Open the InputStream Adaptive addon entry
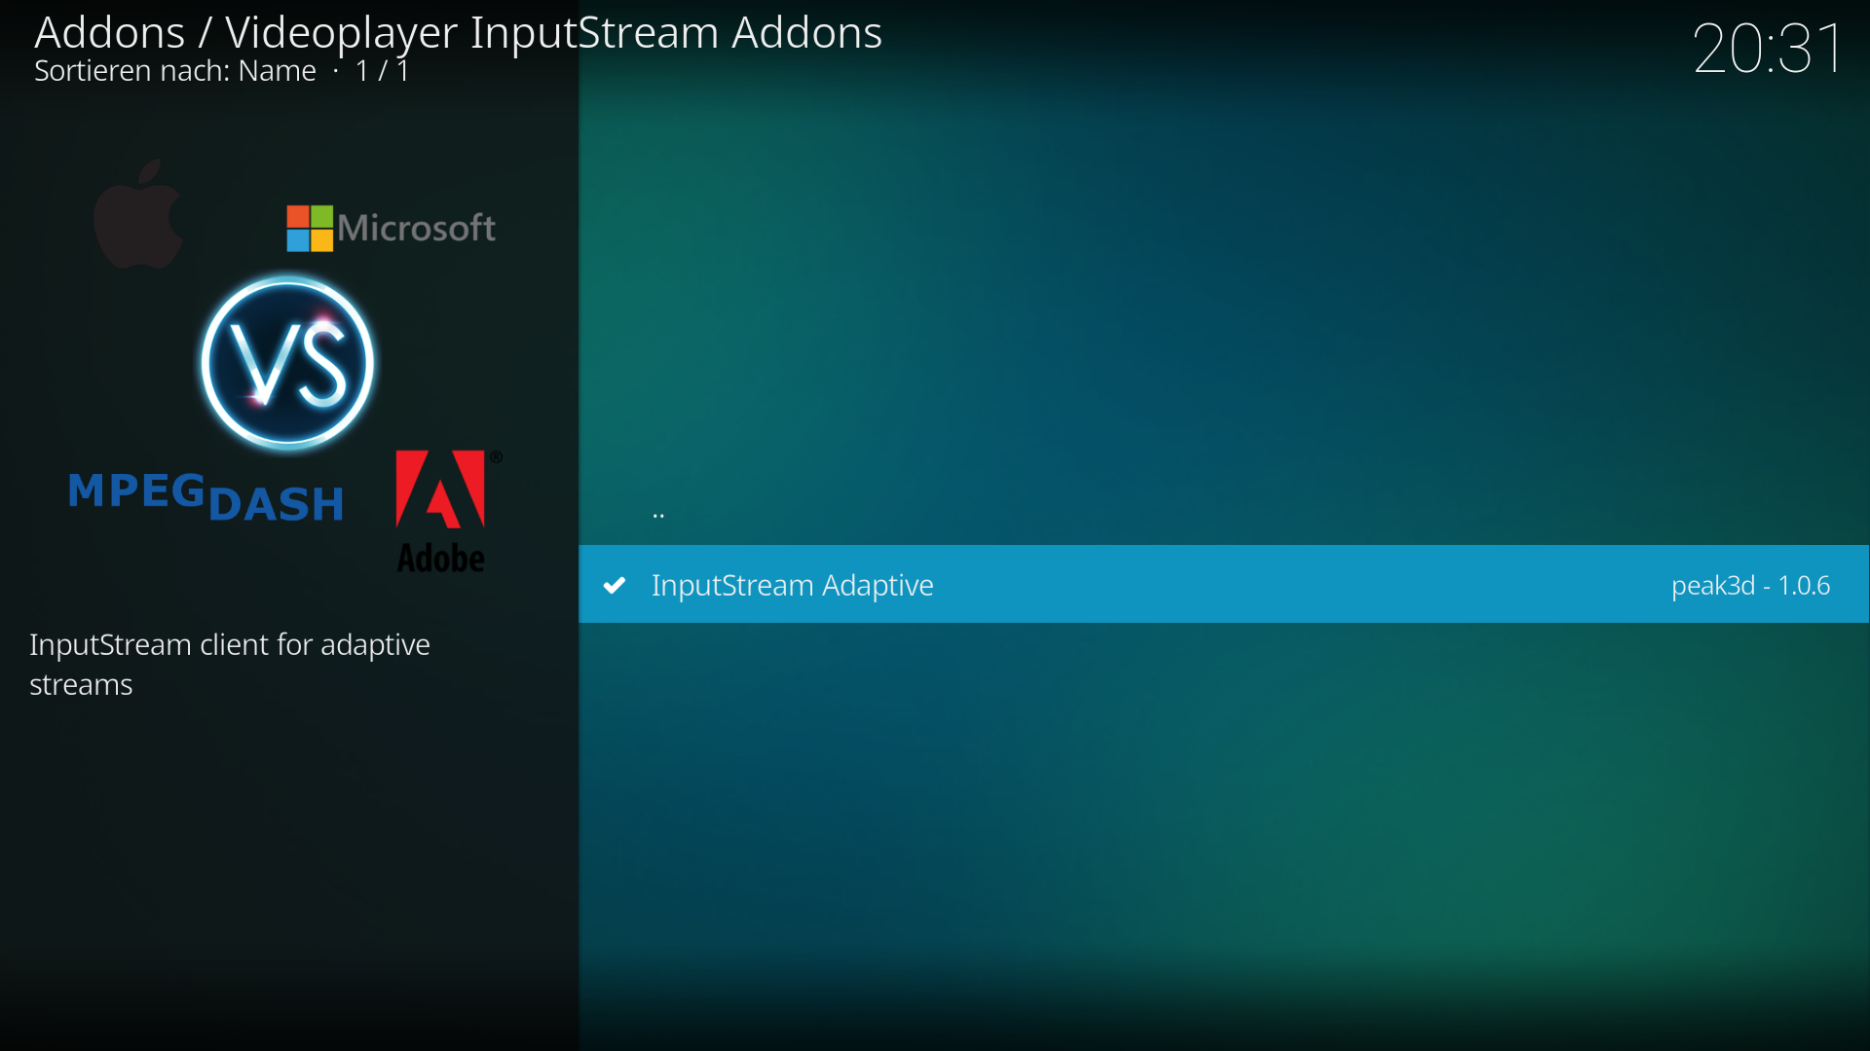 click(1223, 584)
